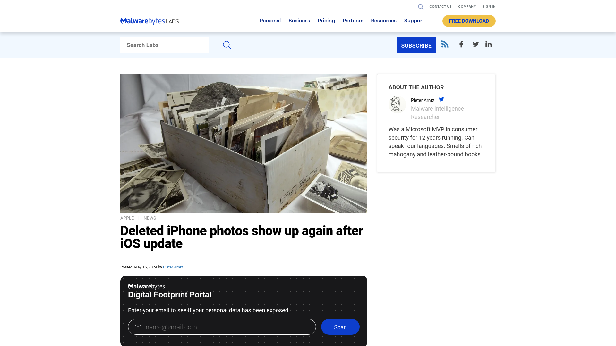Viewport: 616px width, 346px height.
Task: Click the Pieter Arntz author link
Action: click(173, 267)
